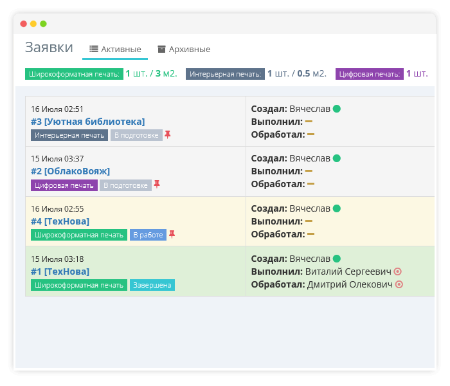Image resolution: width=450 pixels, height=386 pixels.
Task: Click the Широкоформатная печать summary badge
Action: coord(74,74)
